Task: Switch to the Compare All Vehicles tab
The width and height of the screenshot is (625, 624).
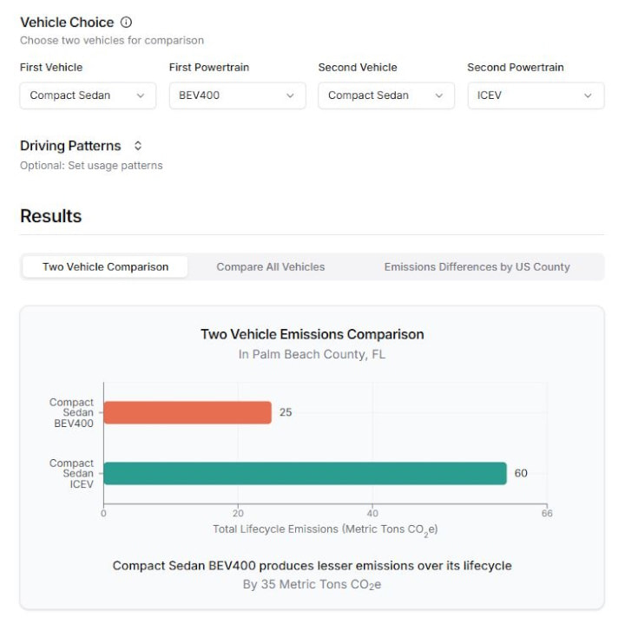Action: coord(271,266)
